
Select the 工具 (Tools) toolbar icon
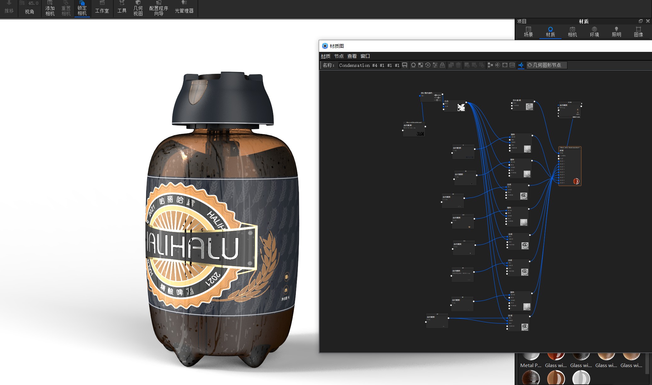click(122, 8)
